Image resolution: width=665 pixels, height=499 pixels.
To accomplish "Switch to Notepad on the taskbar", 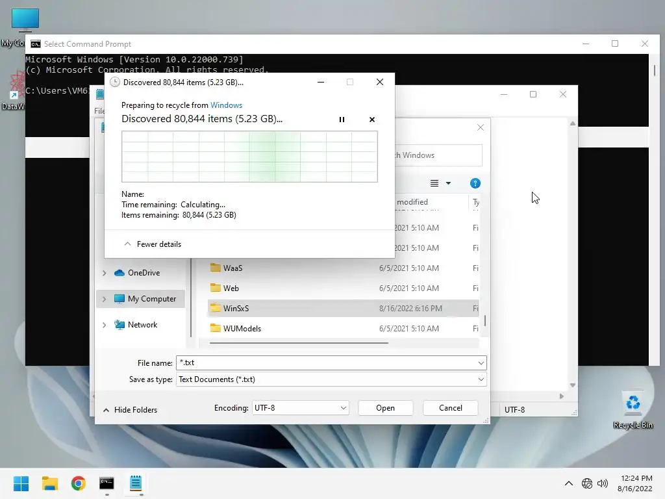I will click(x=135, y=483).
